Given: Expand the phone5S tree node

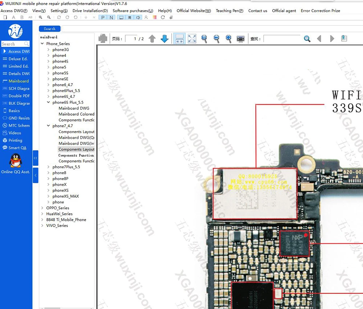Looking at the screenshot, I should (48, 73).
